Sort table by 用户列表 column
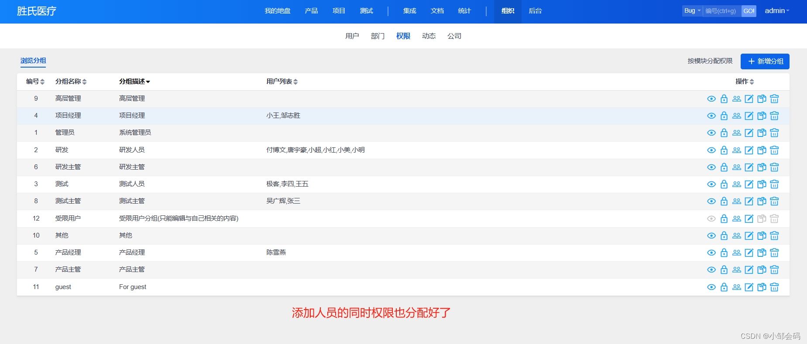The image size is (807, 344). pyautogui.click(x=282, y=82)
